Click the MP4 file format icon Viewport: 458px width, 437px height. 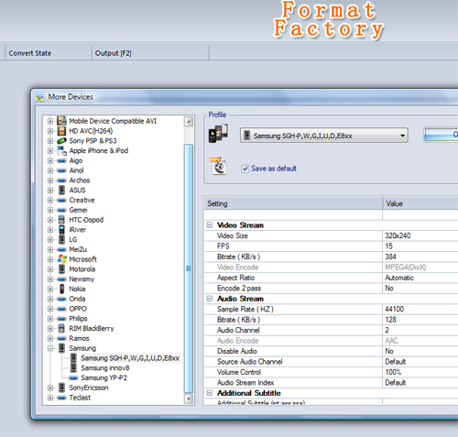click(218, 166)
